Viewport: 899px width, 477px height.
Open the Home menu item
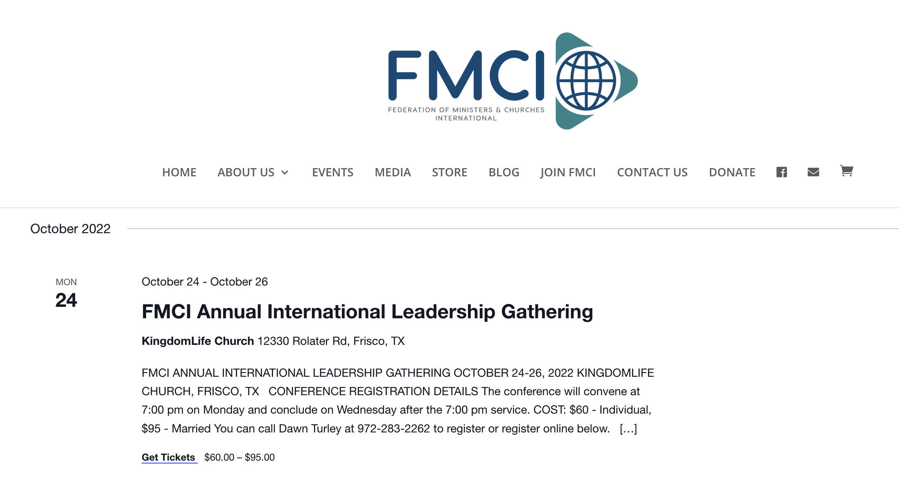click(x=179, y=172)
